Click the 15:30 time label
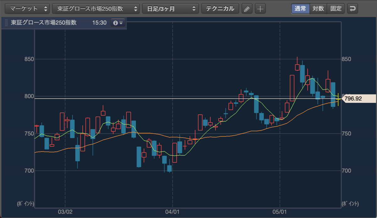377x218 pixels. 99,23
